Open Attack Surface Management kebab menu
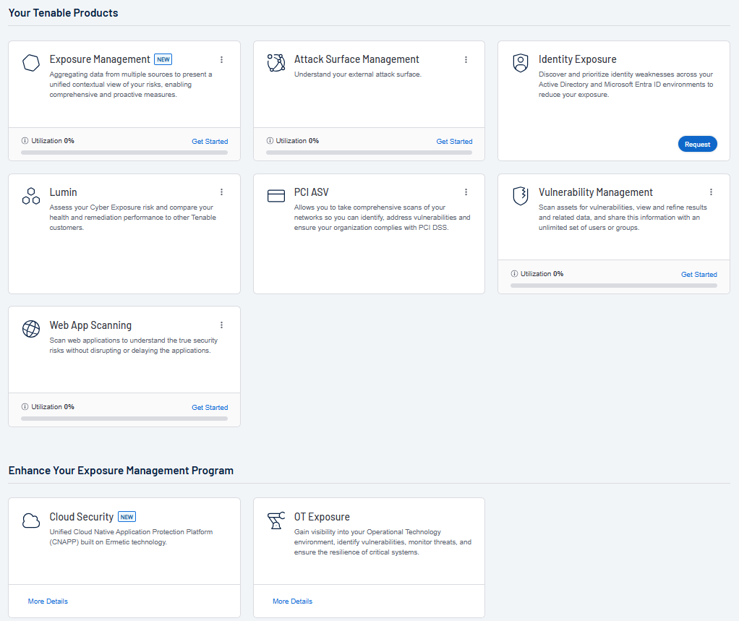The width and height of the screenshot is (739, 621). click(466, 59)
